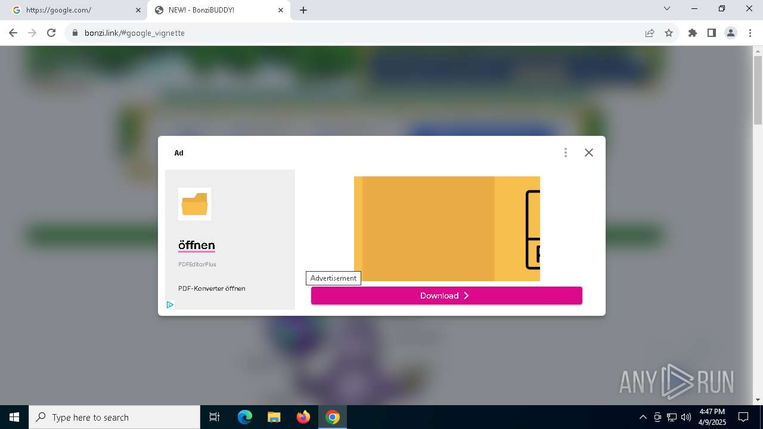Viewport: 763px width, 429px height.
Task: Launch Microsoft Edge from taskbar
Action: [245, 417]
